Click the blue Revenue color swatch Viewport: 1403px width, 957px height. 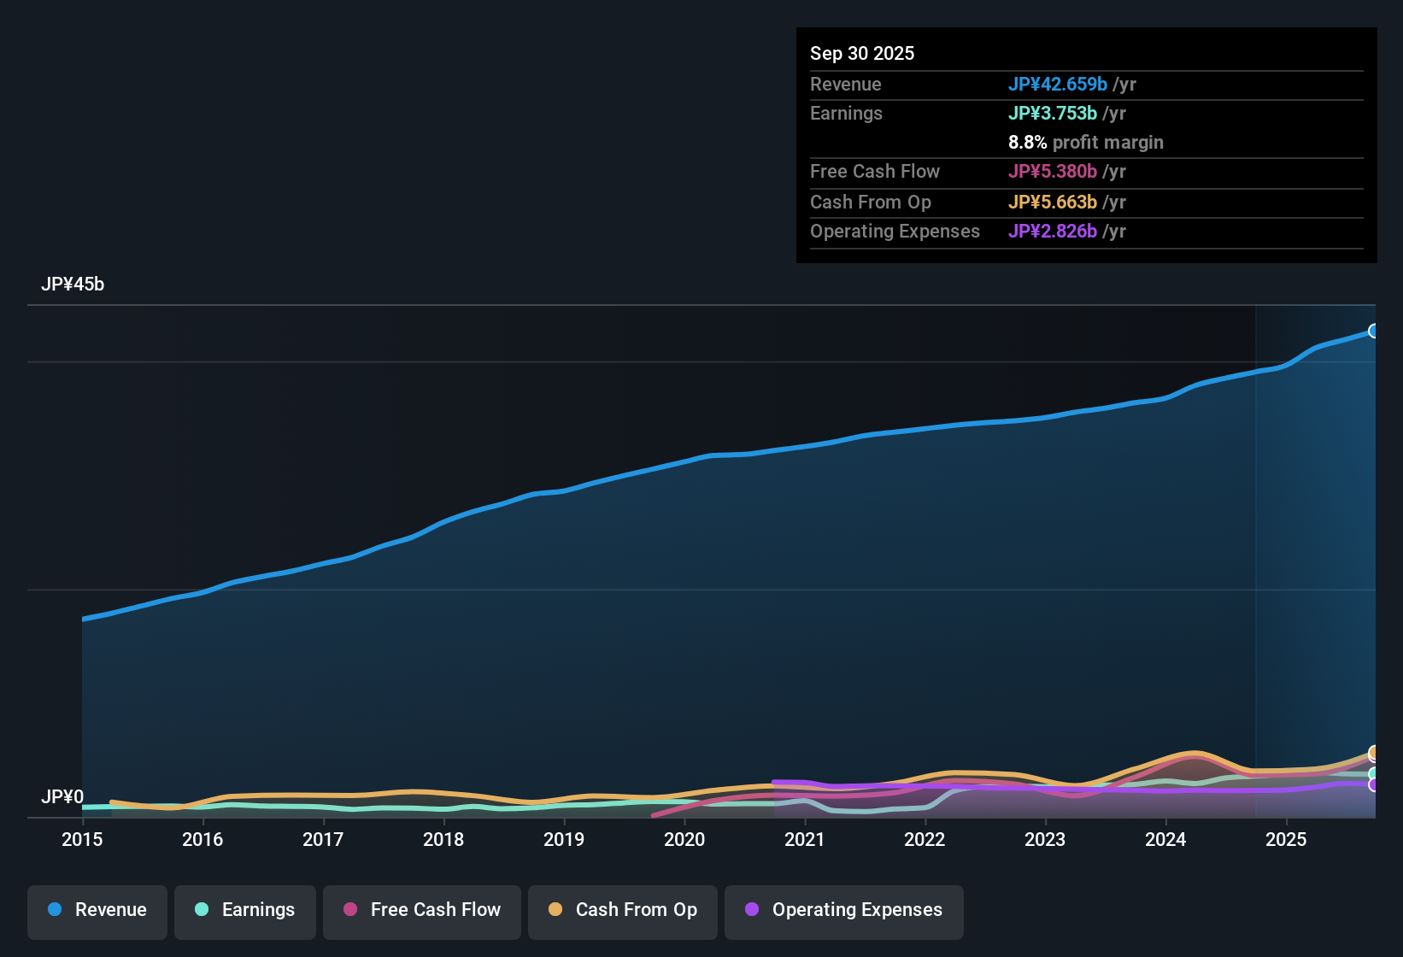pyautogui.click(x=54, y=910)
